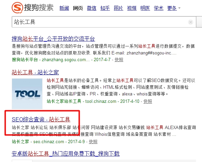202x162 pixels.
Task: Switch to the 图片 tab
Action: point(119,8)
